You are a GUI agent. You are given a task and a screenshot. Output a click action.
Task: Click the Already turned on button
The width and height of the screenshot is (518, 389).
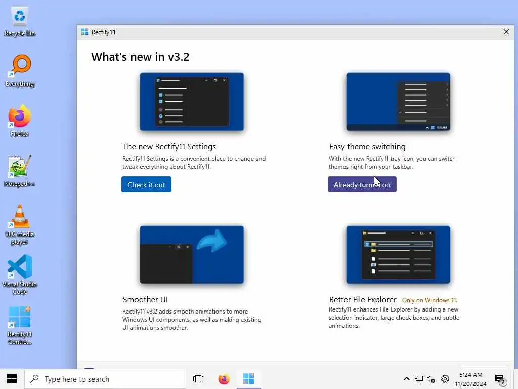(362, 184)
